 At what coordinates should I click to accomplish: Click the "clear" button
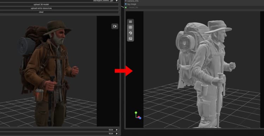(41, 12)
